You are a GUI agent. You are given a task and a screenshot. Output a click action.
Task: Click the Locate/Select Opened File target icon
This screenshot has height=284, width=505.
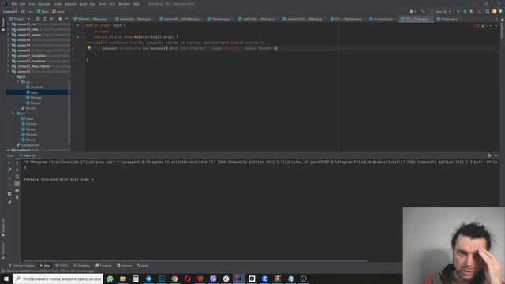click(38, 19)
